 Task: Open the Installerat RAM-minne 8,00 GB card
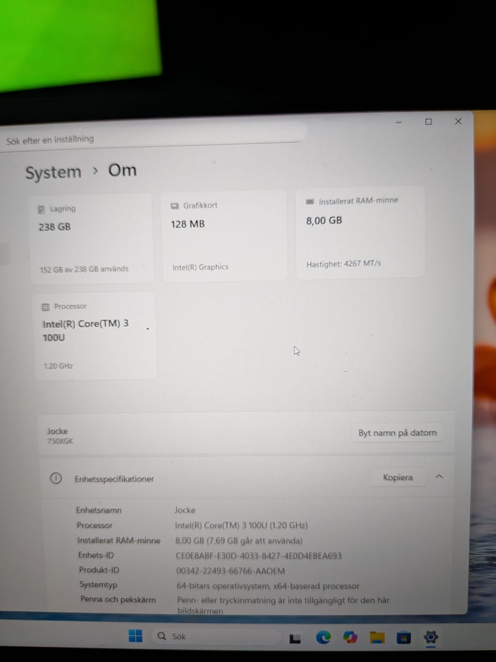click(x=360, y=233)
